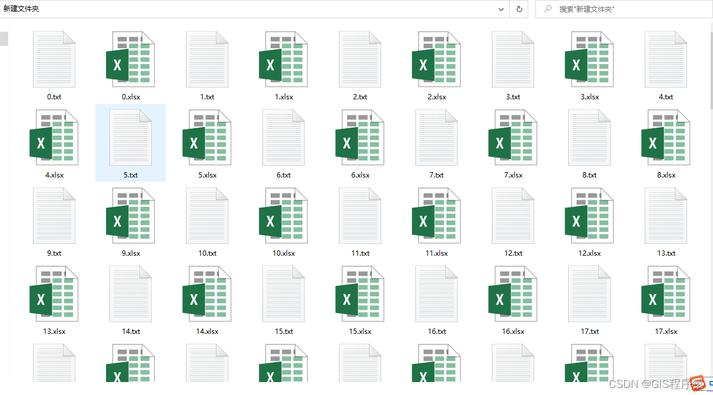Image resolution: width=713 pixels, height=395 pixels.
Task: Click the 3.txt file name label
Action: pos(513,97)
